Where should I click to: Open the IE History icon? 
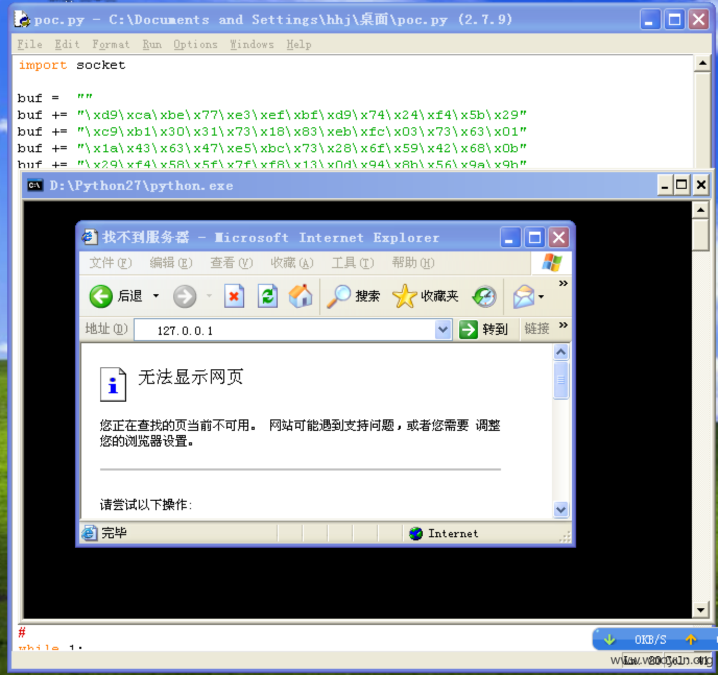[484, 296]
